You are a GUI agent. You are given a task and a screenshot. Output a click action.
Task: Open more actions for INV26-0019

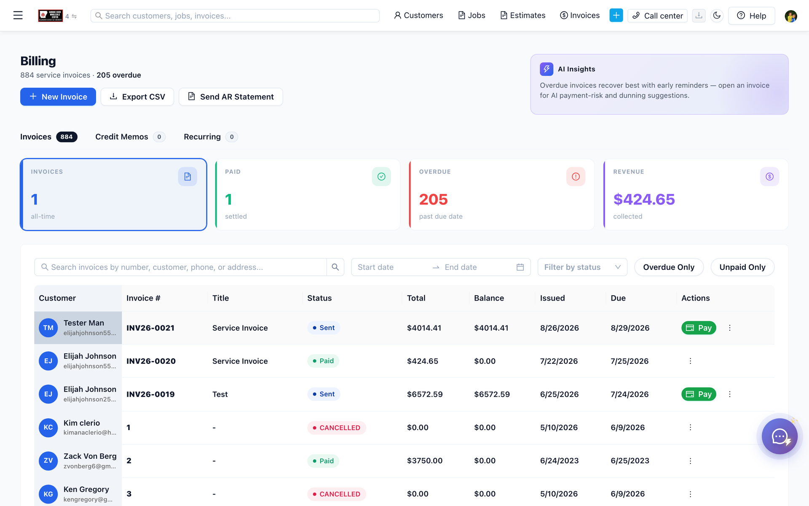730,394
